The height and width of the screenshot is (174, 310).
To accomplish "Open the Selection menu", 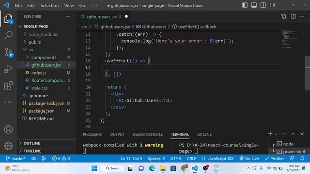I will click(49, 5).
